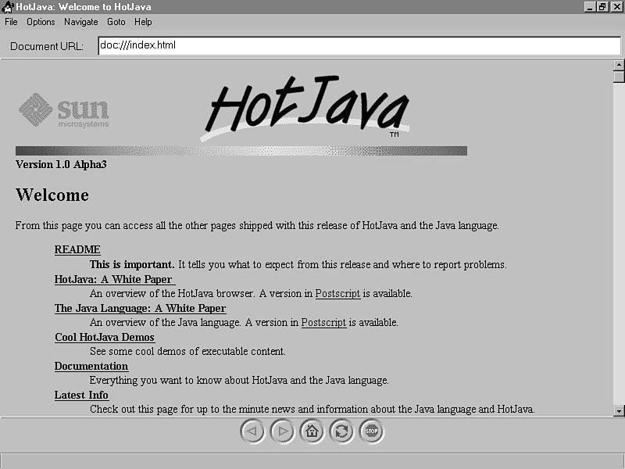Open the Cool HotJava Demos link
The height and width of the screenshot is (469, 625).
(105, 338)
